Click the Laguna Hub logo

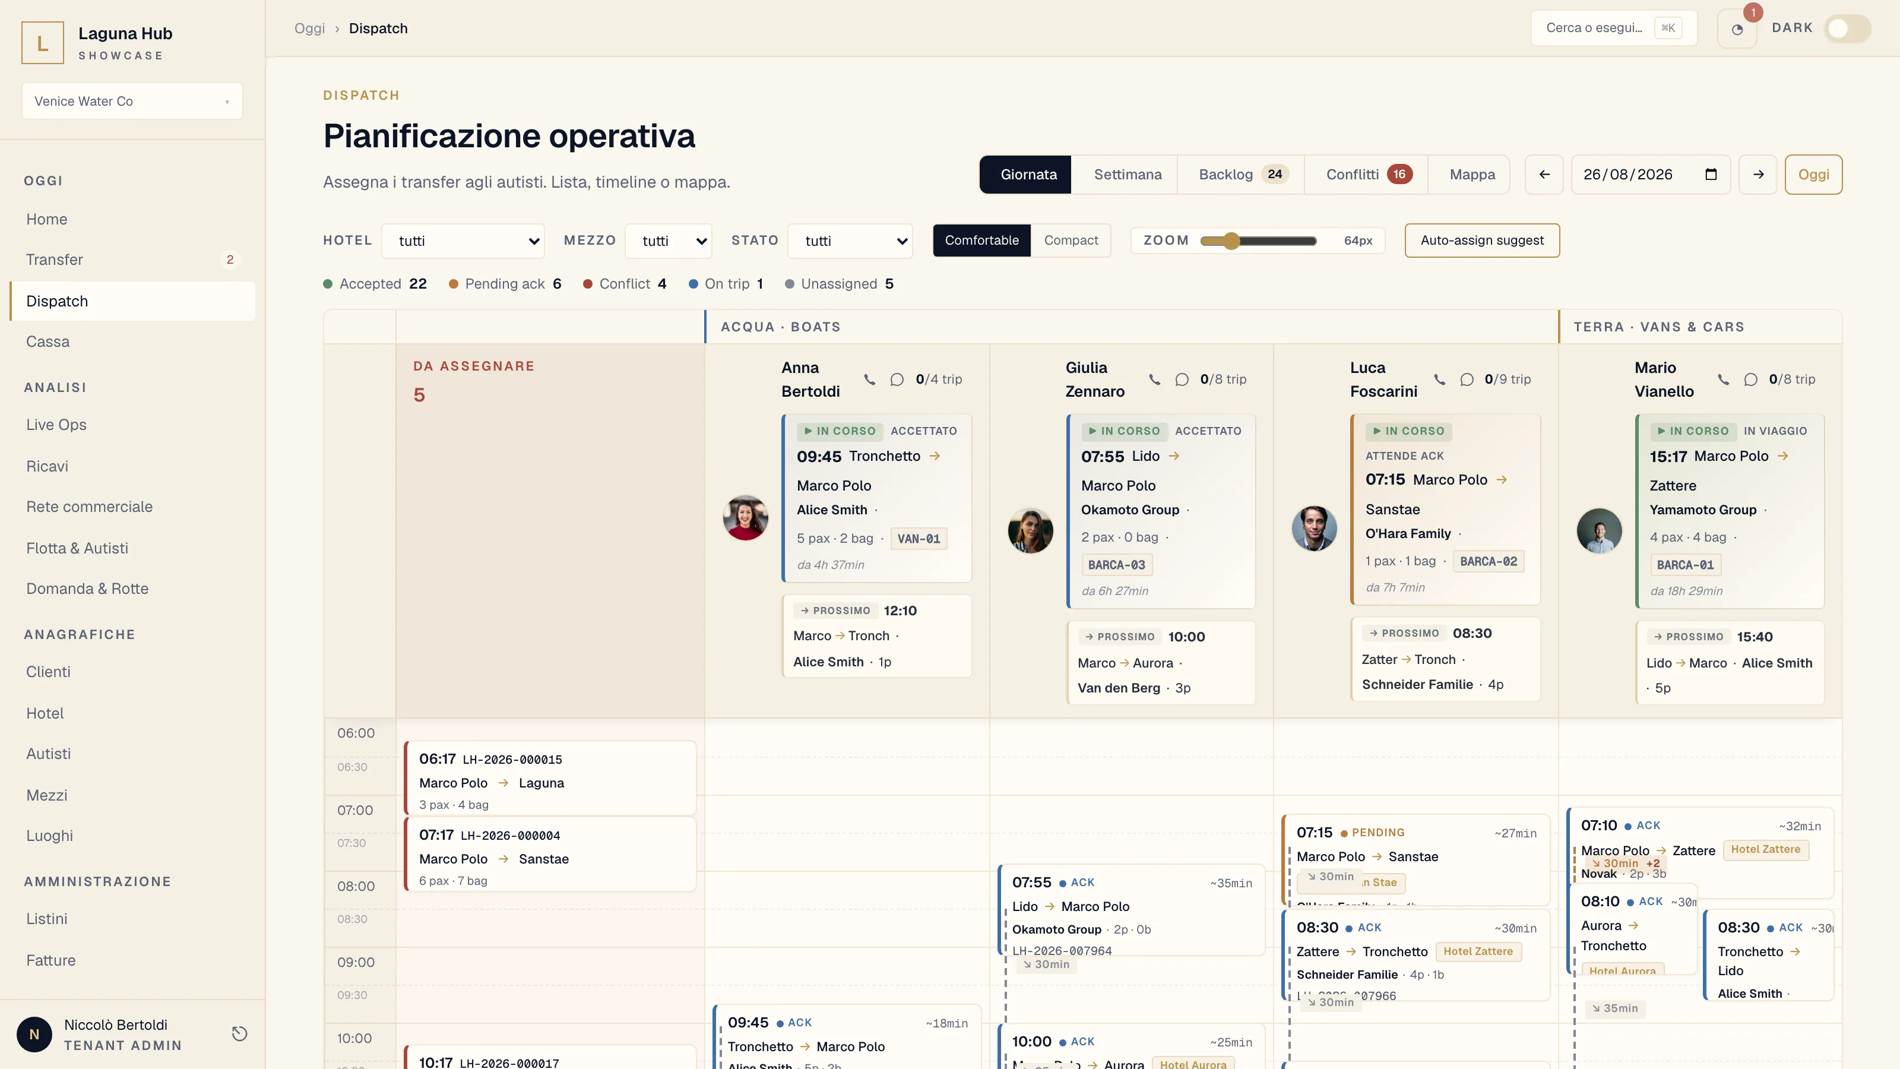click(43, 43)
